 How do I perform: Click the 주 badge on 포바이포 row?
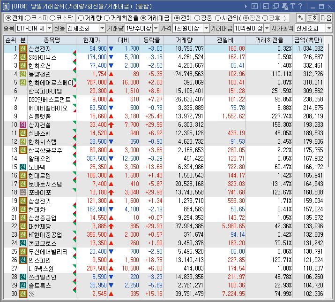[23, 193]
